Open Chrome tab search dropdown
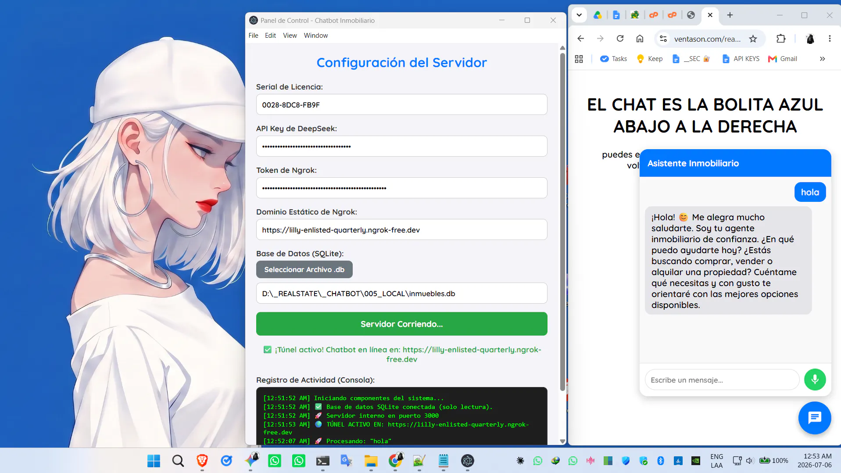841x473 pixels. [x=579, y=15]
